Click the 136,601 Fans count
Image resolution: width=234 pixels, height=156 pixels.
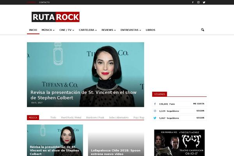tap(167, 104)
